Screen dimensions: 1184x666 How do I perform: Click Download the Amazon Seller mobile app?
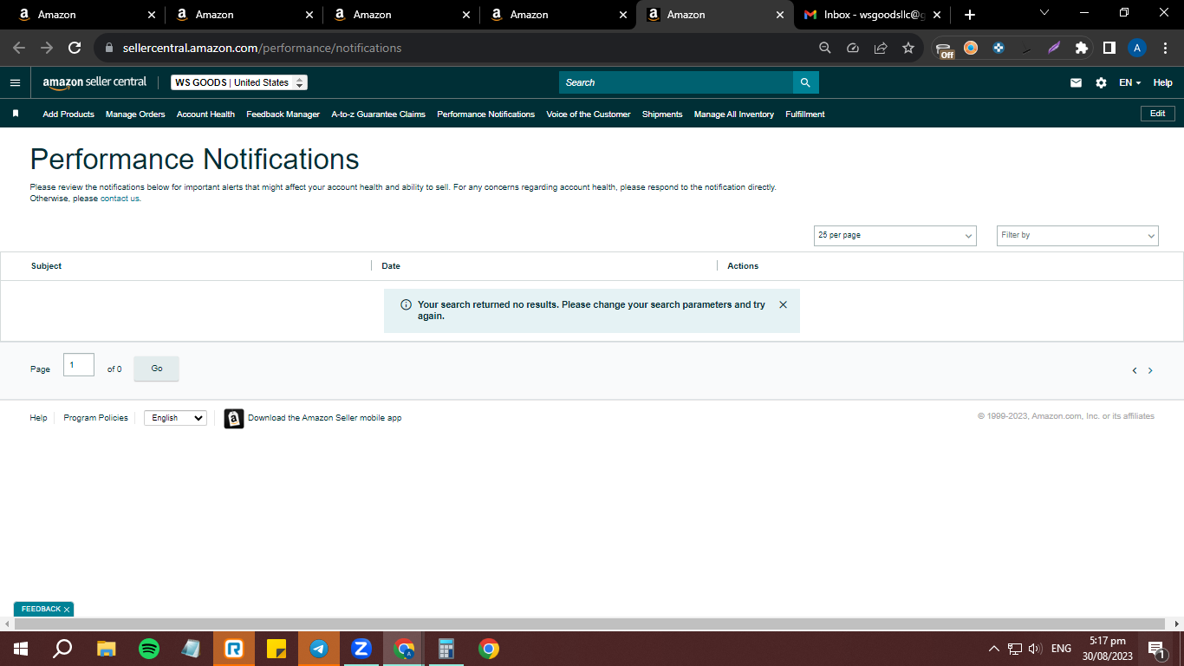(324, 418)
